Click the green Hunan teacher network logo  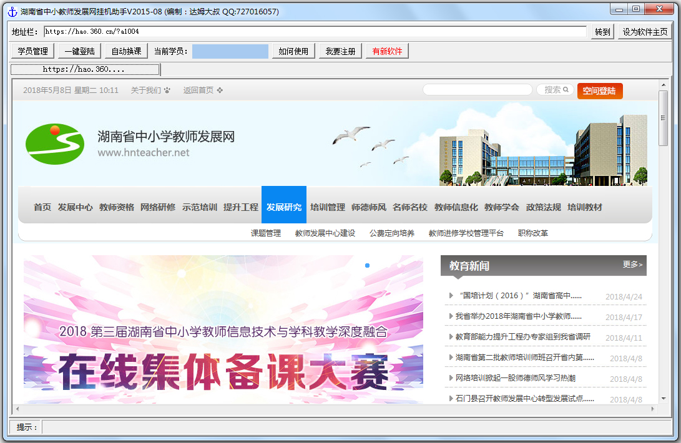[55, 144]
